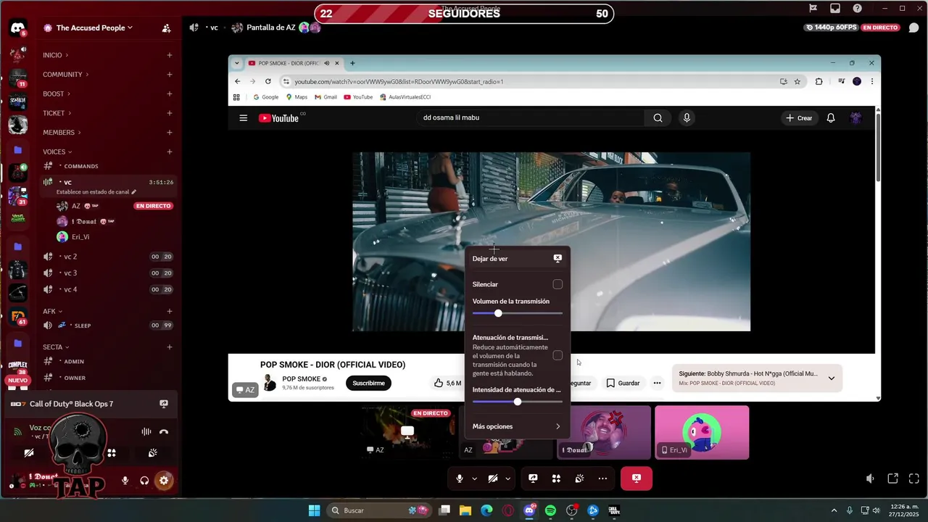The height and width of the screenshot is (522, 928).
Task: Adjust Intensidad de atenuación slider
Action: (x=517, y=402)
